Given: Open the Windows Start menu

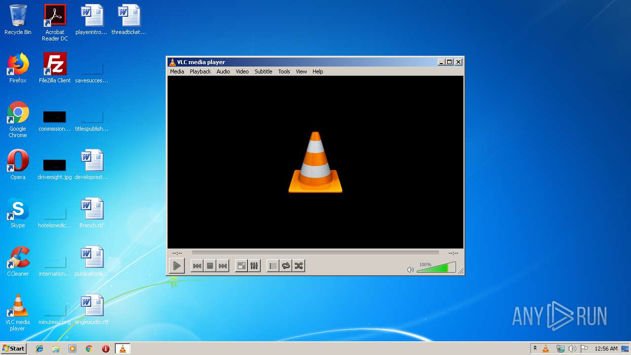Looking at the screenshot, I should [14, 349].
